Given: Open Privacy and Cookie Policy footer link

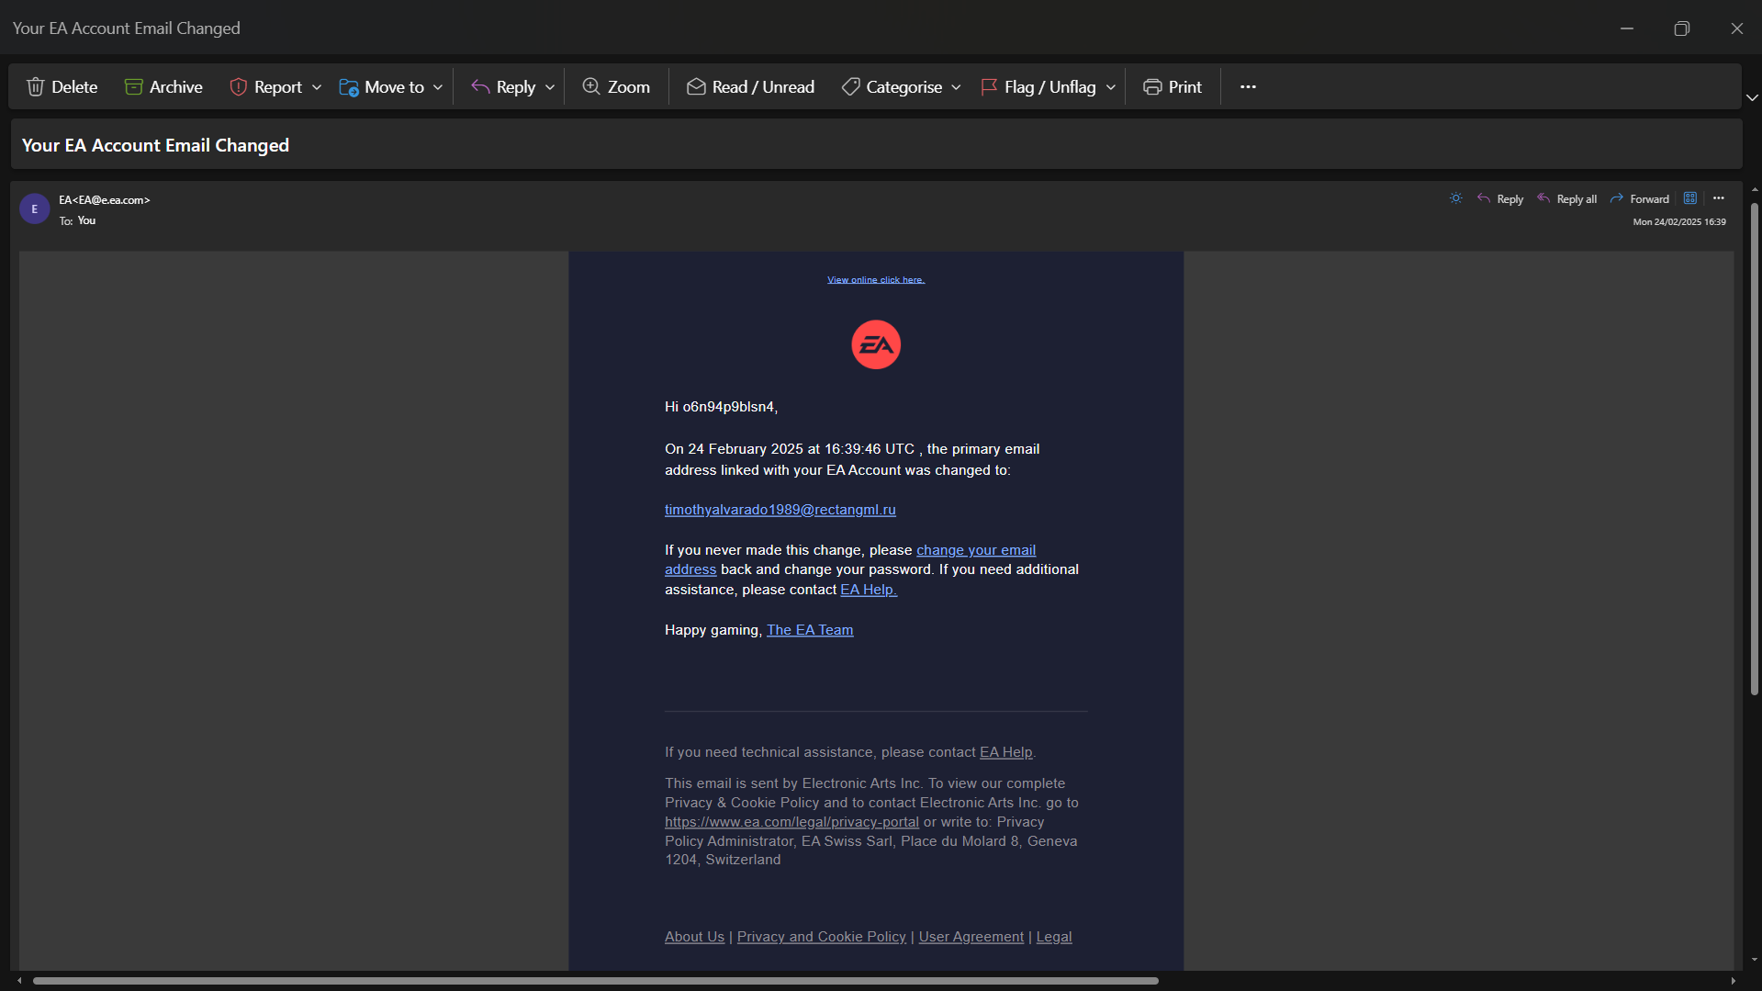Looking at the screenshot, I should [821, 937].
